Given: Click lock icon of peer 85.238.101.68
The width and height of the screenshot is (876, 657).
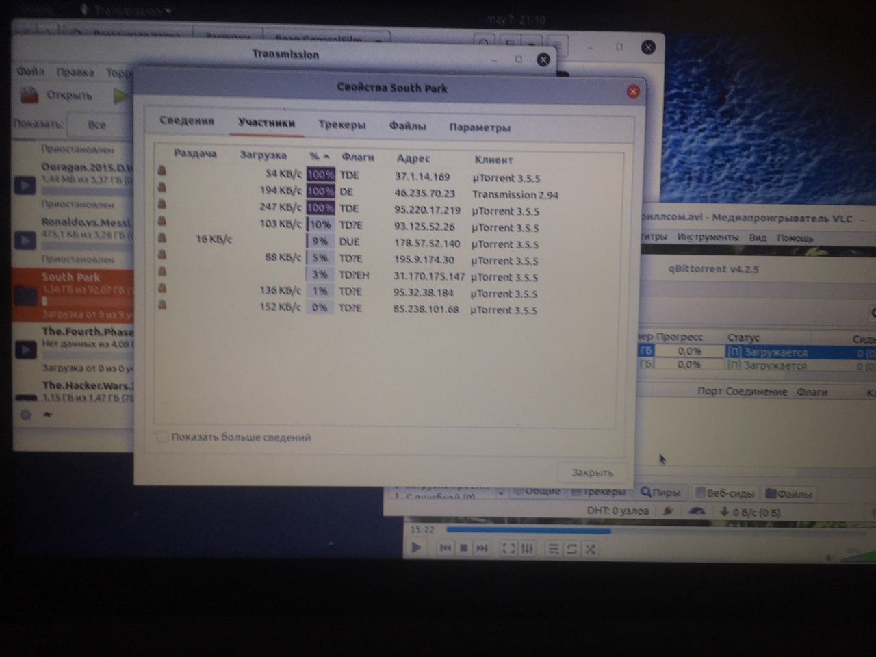Looking at the screenshot, I should pyautogui.click(x=162, y=305).
